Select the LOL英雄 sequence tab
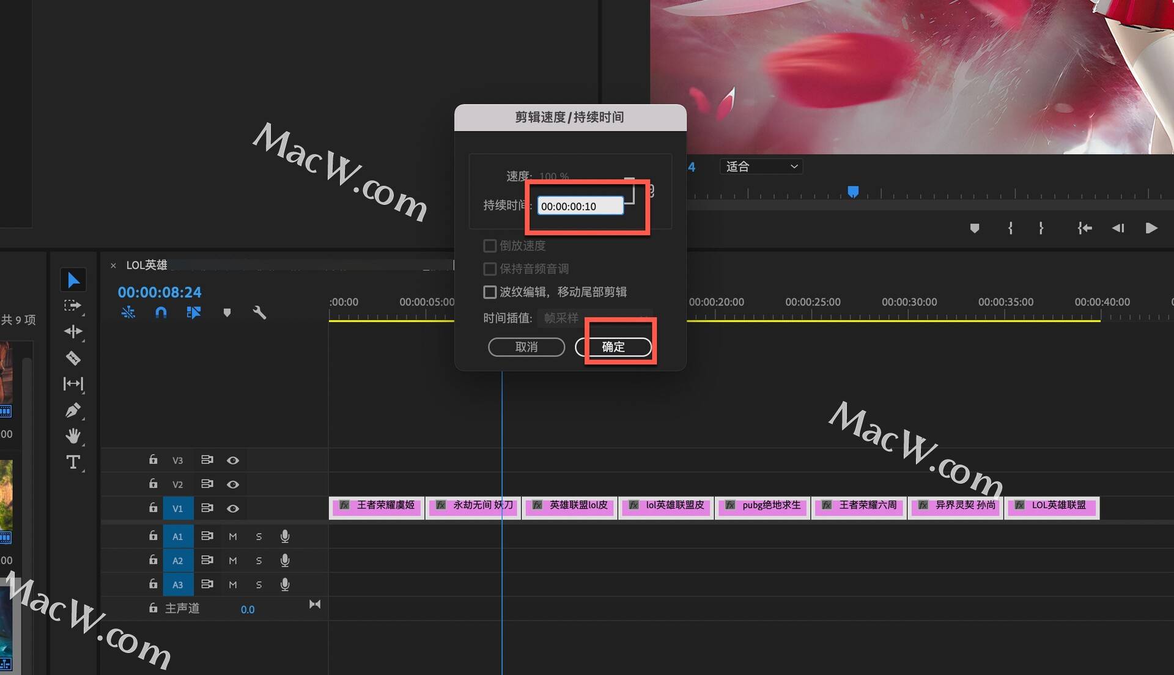The width and height of the screenshot is (1174, 675). tap(146, 265)
